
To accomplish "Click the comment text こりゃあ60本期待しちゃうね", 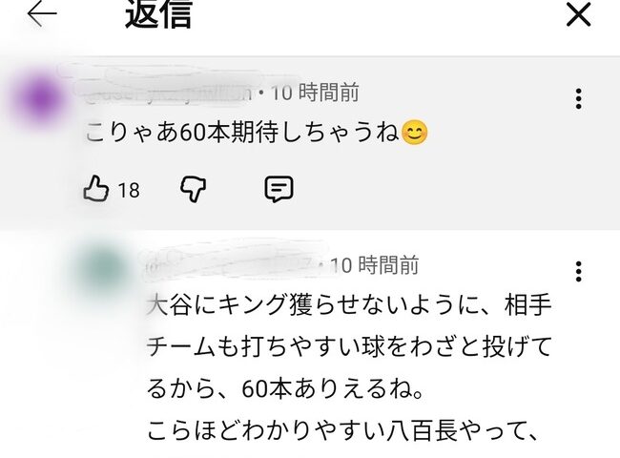I will [242, 132].
